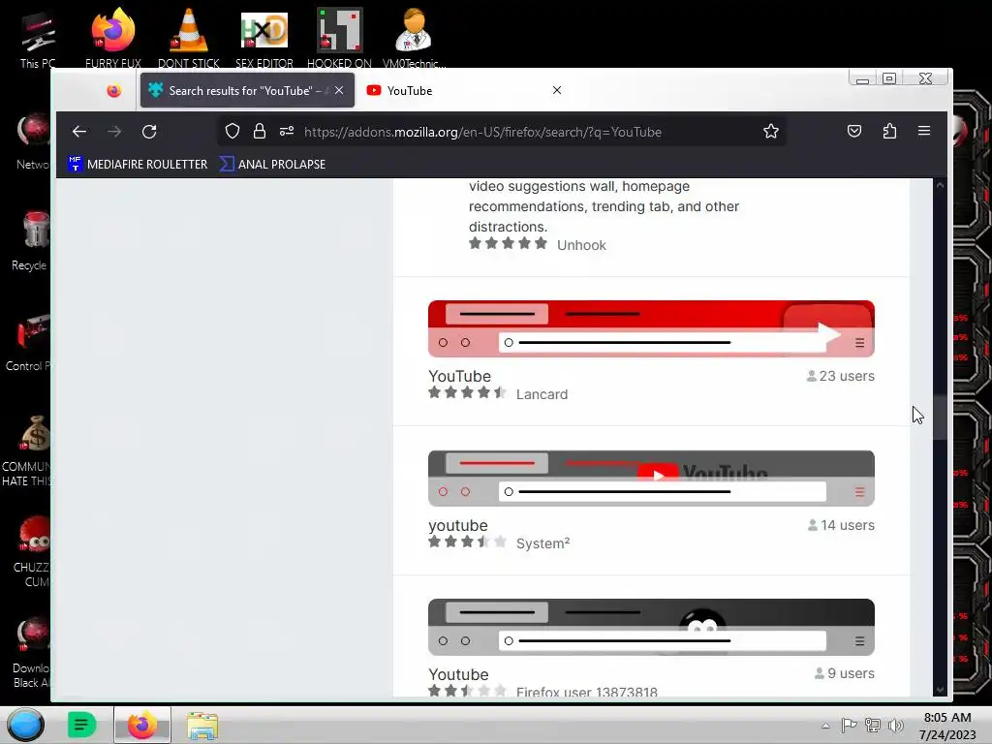Viewport: 992px width, 744px height.
Task: Go back using the browser back arrow
Action: point(79,132)
